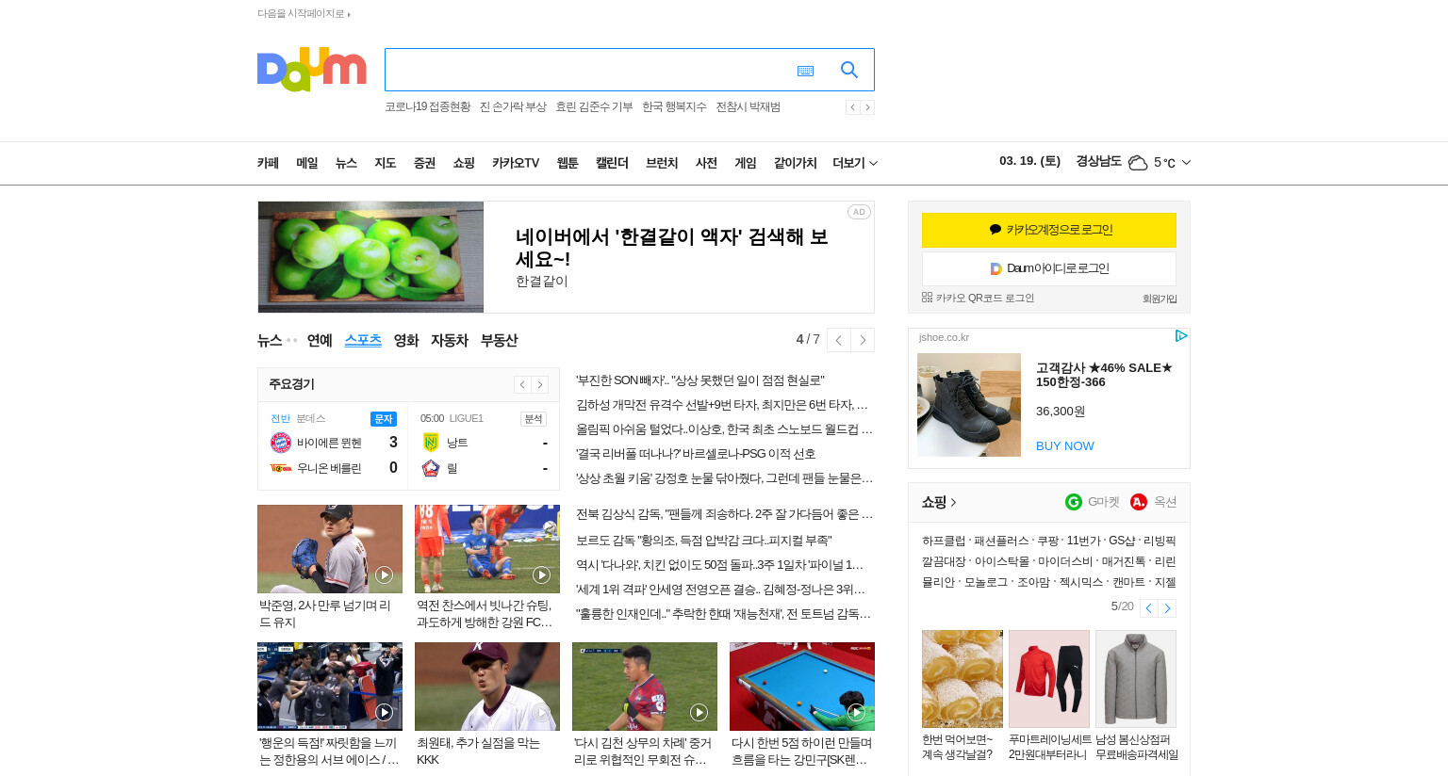1448x776 pixels.
Task: Log in with Daum아이디 button
Action: [1049, 268]
